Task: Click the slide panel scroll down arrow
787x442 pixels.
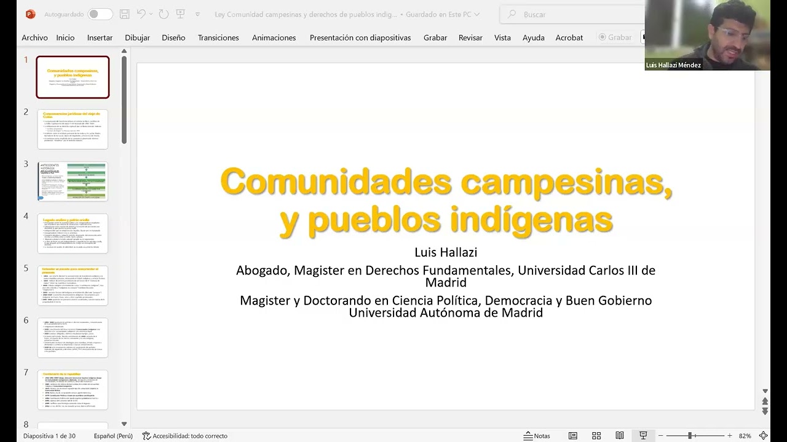Action: coord(124,424)
